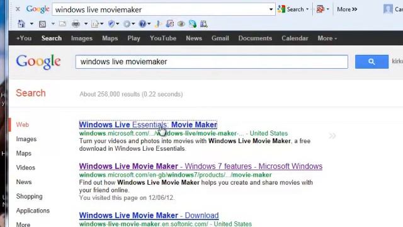Select Applications in the left sidebar
This screenshot has height=227, width=403.
click(33, 211)
